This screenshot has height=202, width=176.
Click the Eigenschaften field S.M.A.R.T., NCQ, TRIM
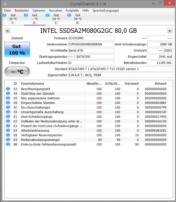click(x=121, y=75)
